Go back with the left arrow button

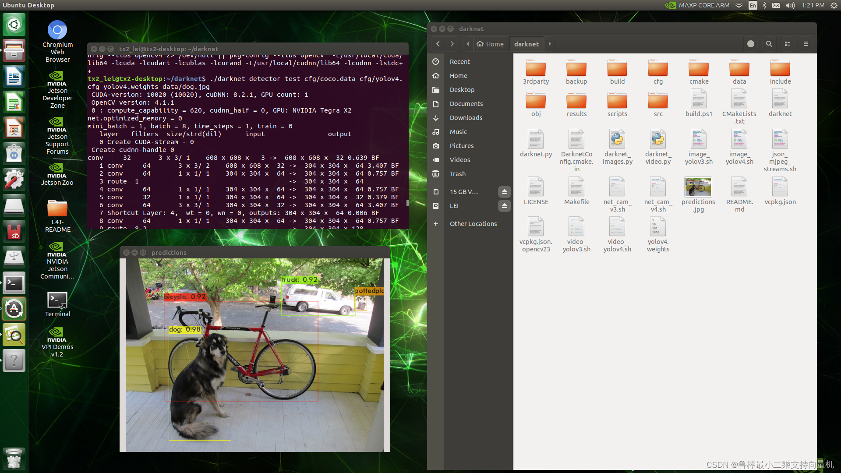click(x=438, y=44)
